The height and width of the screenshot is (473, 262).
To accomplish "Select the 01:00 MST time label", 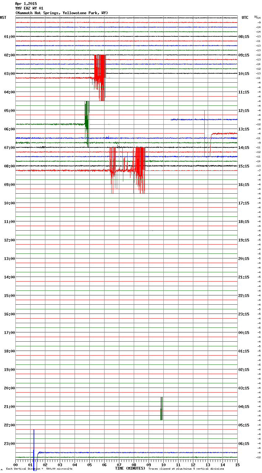I will pos(10,37).
